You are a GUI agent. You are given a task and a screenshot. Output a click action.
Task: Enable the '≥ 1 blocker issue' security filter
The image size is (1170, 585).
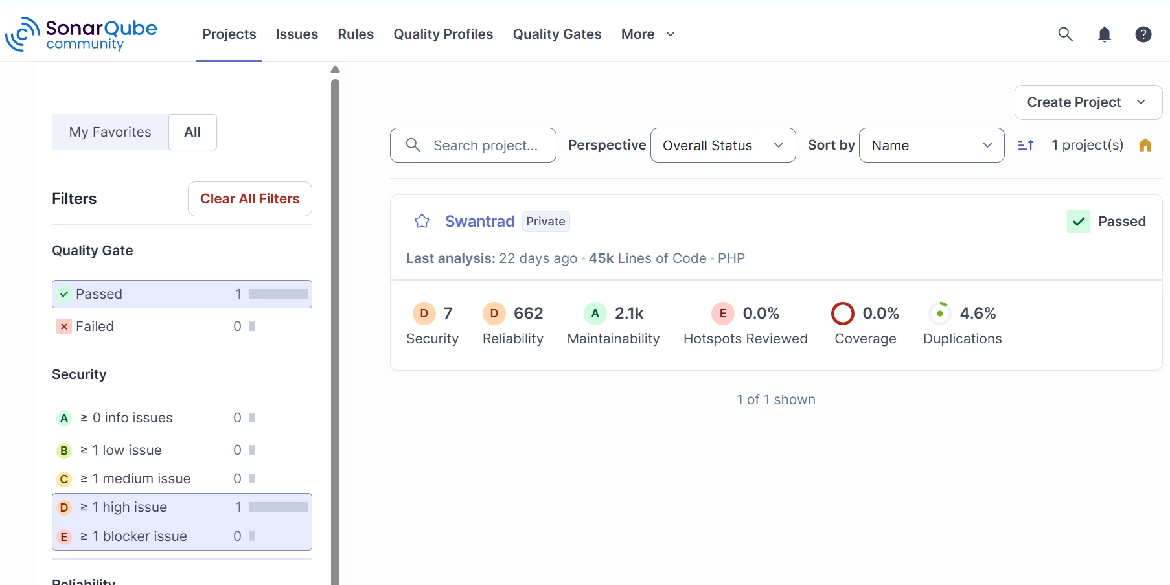133,536
